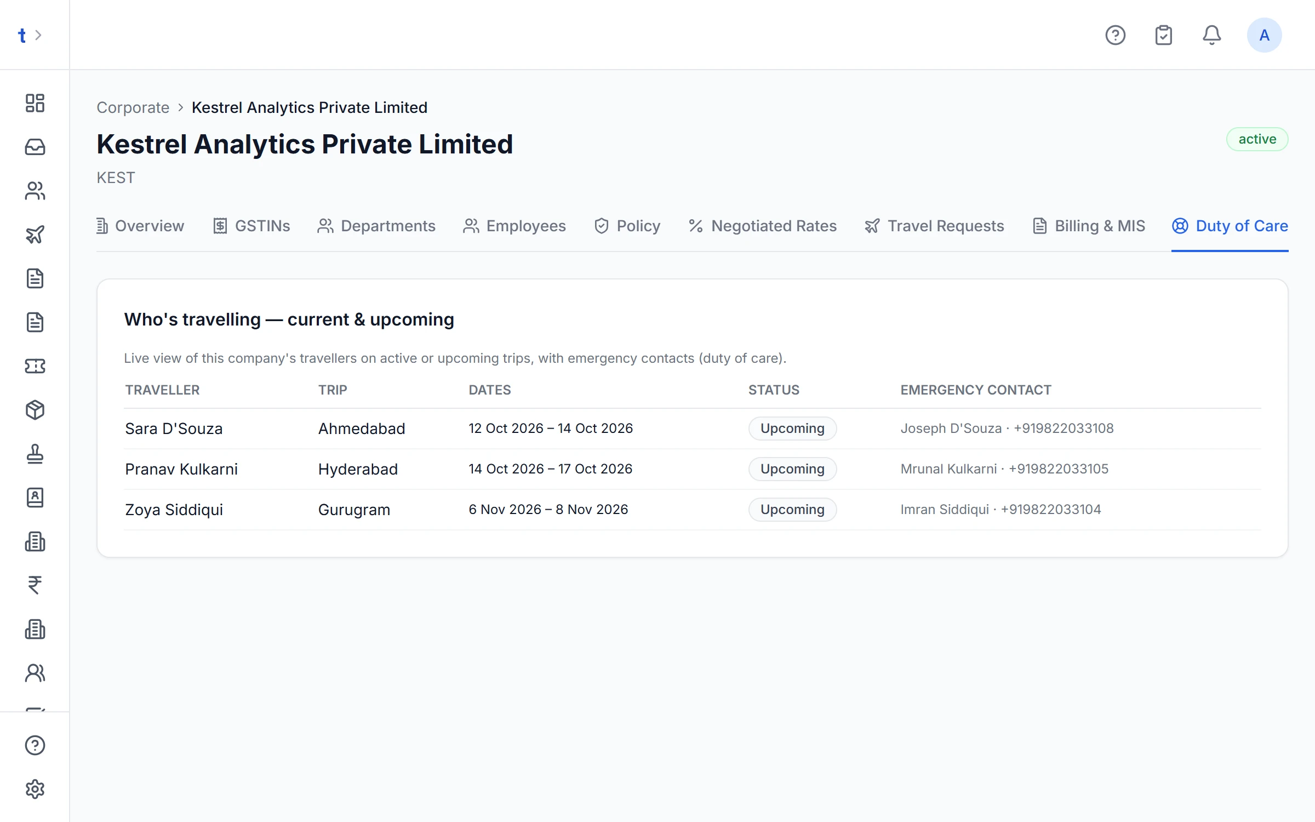Click the help question mark in top header
This screenshot has width=1315, height=822.
pos(1116,35)
